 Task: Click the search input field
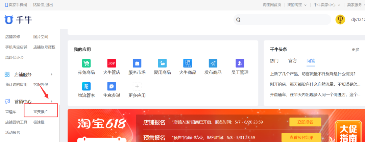284,20
